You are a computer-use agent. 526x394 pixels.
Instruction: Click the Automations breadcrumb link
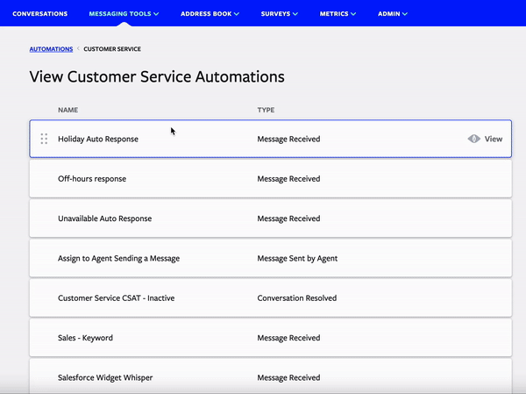(x=51, y=49)
